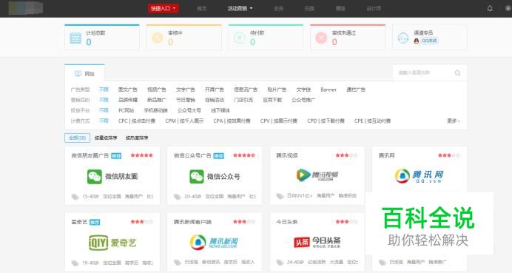Image resolution: width=512 pixels, height=273 pixels.
Task: Open 设计师 in top navigation
Action: tap(374, 8)
